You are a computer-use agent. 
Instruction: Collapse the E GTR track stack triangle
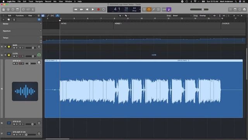coord(5,55)
